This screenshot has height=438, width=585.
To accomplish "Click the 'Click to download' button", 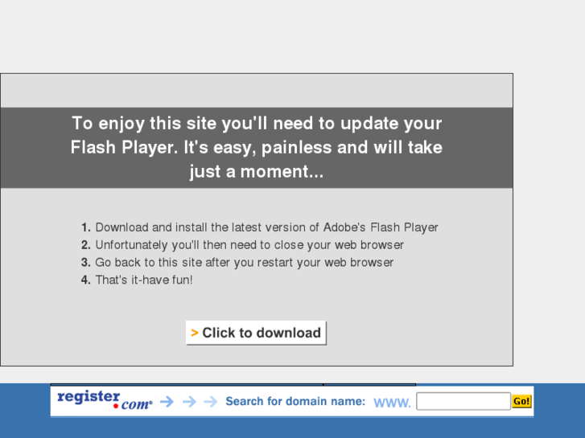I will pos(256,333).
